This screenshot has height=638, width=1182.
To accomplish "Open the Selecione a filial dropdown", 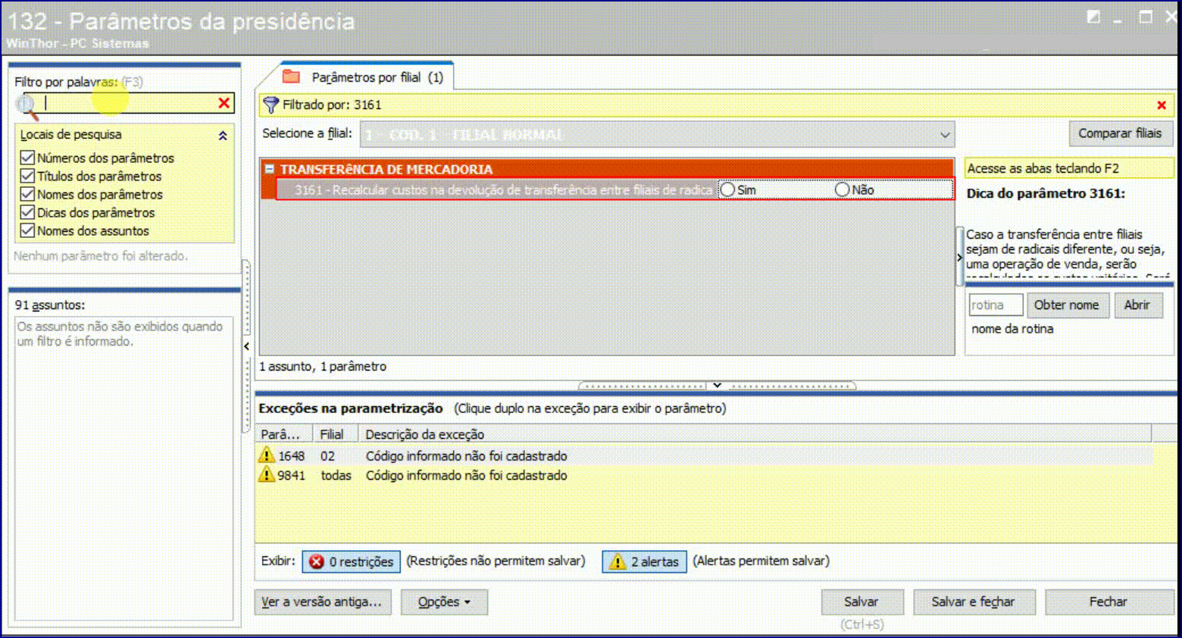I will pyautogui.click(x=945, y=135).
